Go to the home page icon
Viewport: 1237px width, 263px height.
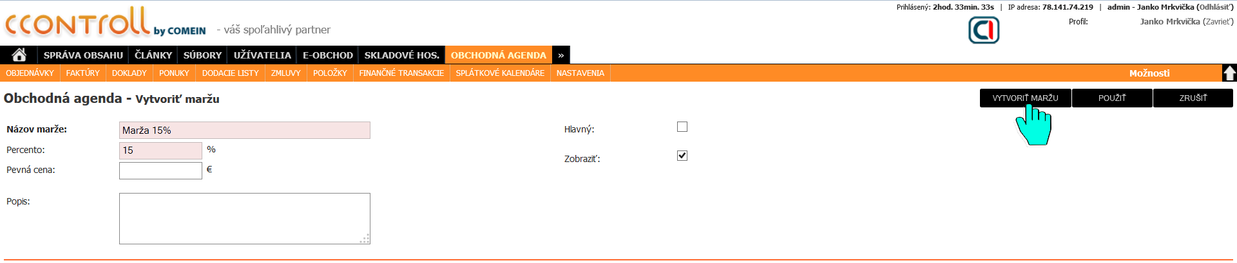[x=19, y=55]
